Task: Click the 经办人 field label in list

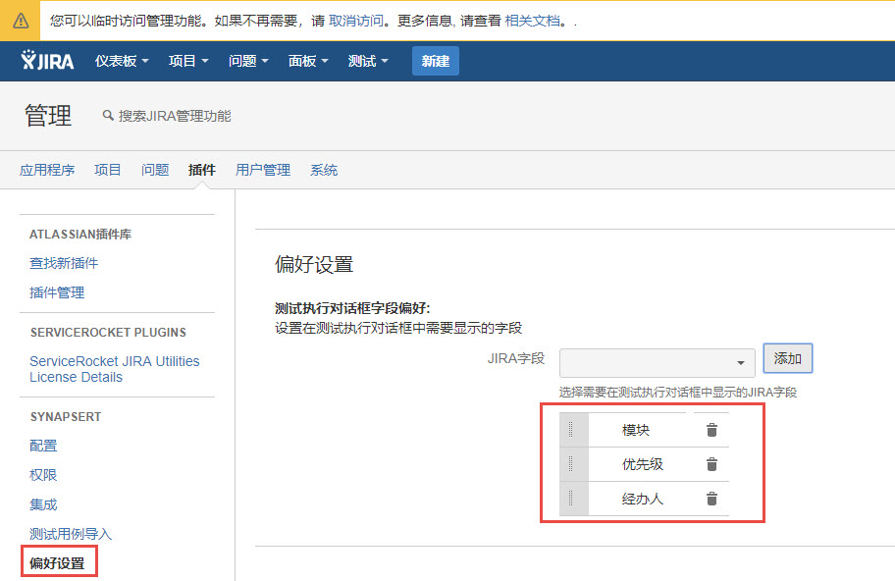Action: pos(643,499)
